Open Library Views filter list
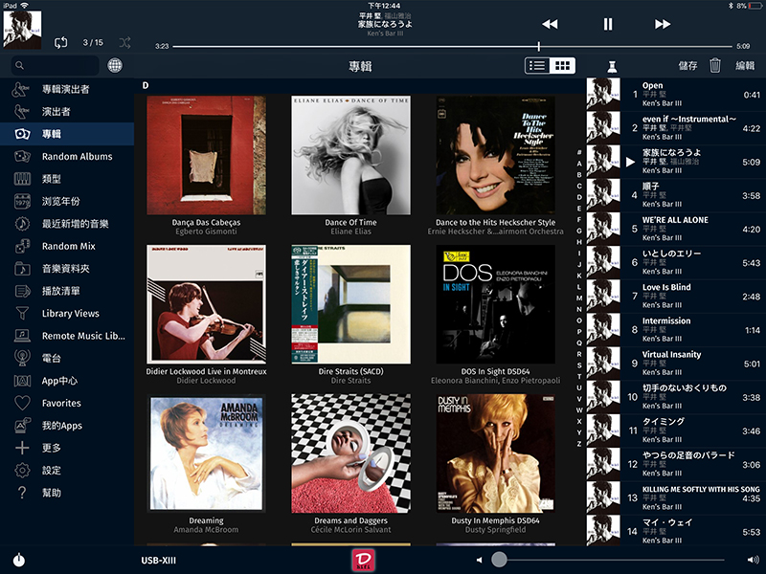Image resolution: width=766 pixels, height=574 pixels. [70, 313]
